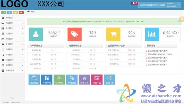This screenshot has height=104, width=184.
Task: Open the 添加广告 quick tile
Action: pos(97,79)
